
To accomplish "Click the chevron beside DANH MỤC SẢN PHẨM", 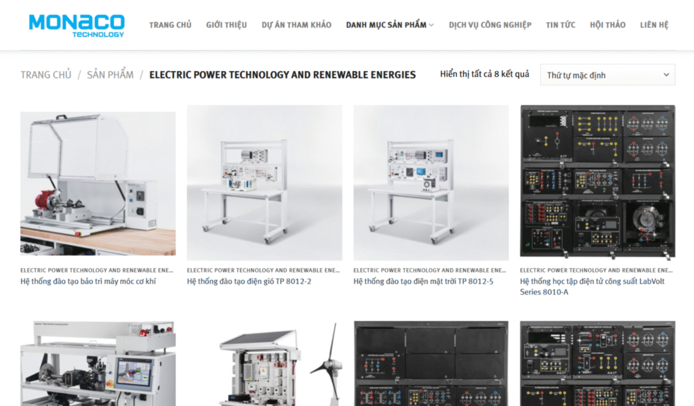I will [432, 25].
